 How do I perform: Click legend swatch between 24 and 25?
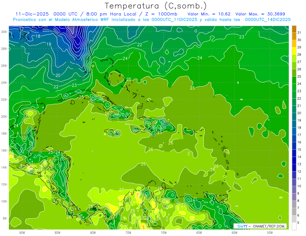coord(294,80)
